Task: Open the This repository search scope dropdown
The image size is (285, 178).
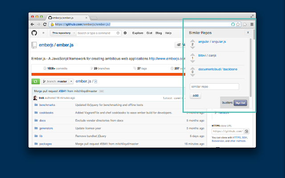Action: 63,33
